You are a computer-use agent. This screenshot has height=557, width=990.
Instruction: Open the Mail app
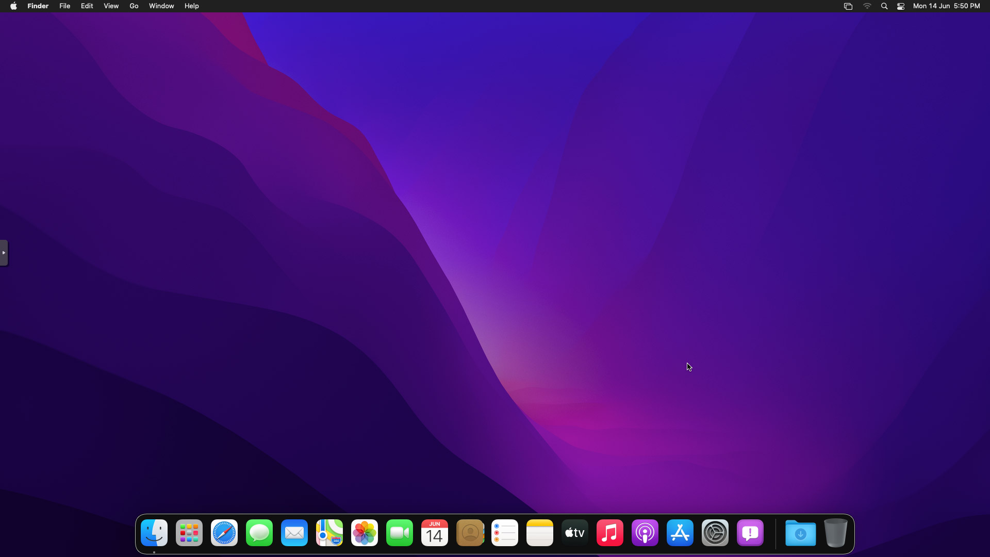[294, 533]
